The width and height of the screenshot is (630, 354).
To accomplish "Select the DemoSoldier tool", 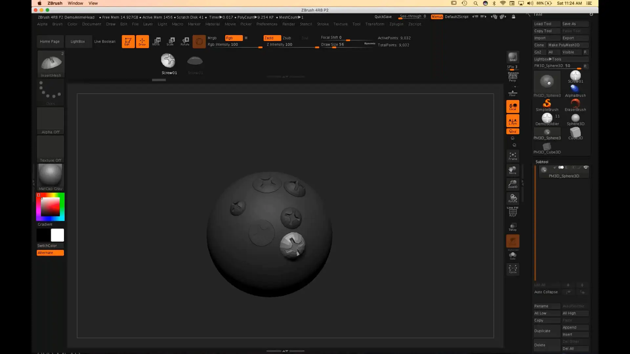I will [x=547, y=119].
